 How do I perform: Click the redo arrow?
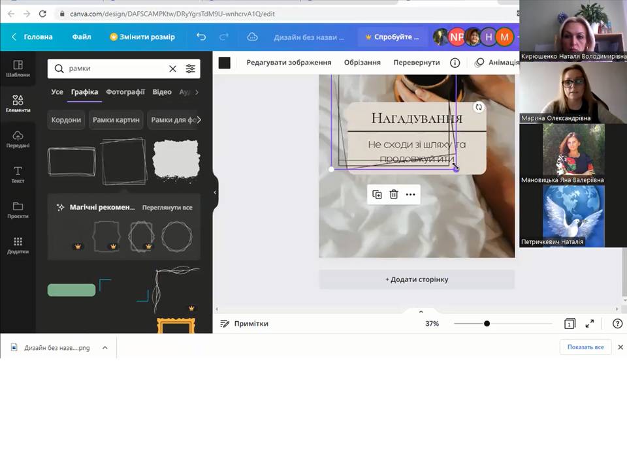click(224, 37)
